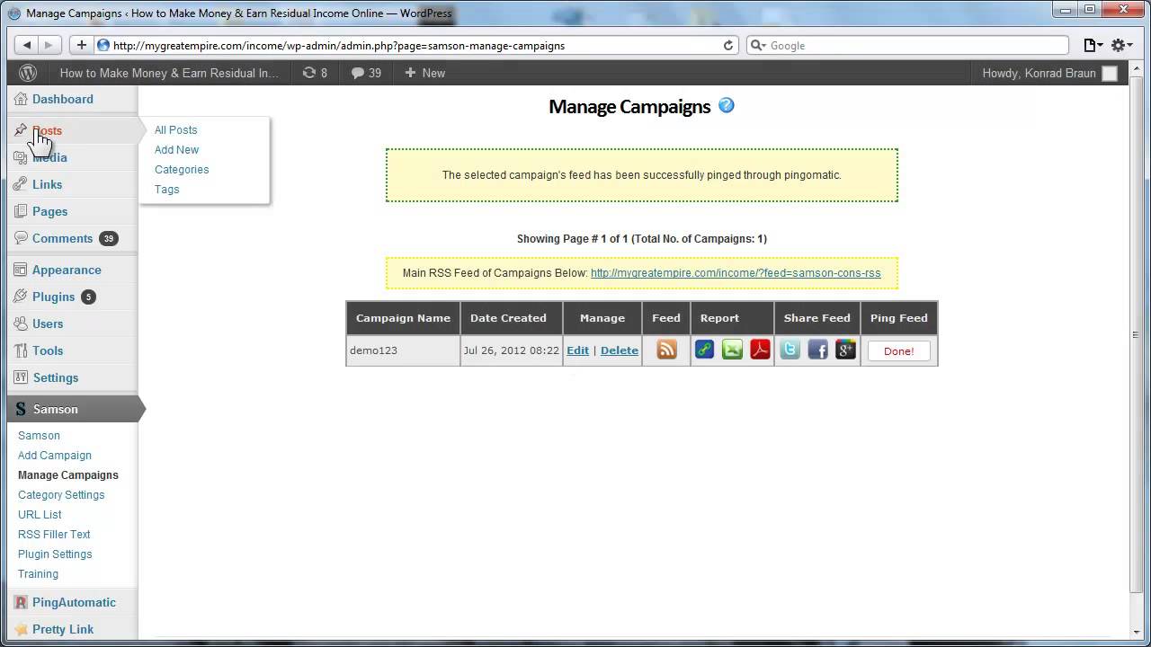The height and width of the screenshot is (647, 1151).
Task: Click the demo123 campaign name cell
Action: click(403, 350)
